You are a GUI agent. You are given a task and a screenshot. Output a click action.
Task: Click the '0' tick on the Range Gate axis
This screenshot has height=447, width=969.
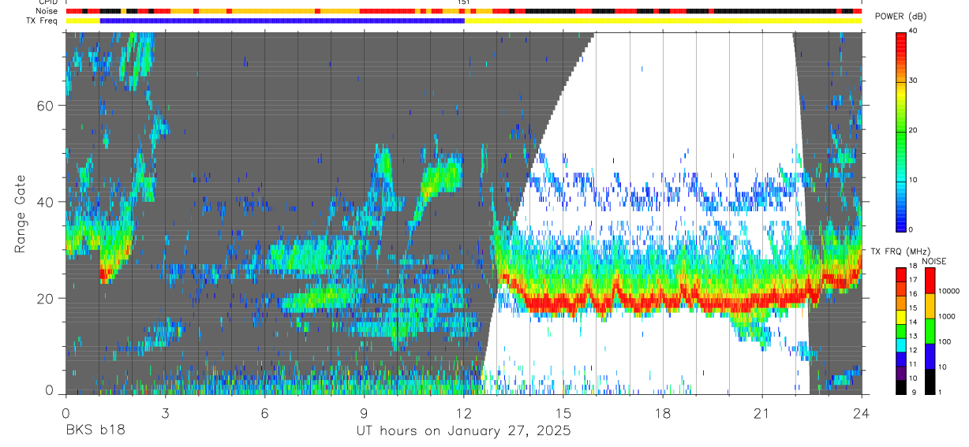(50, 390)
